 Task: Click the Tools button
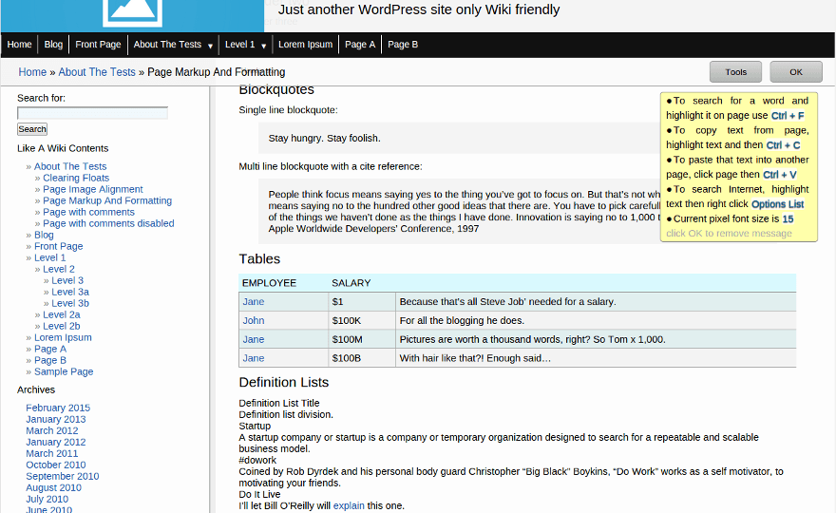click(735, 72)
